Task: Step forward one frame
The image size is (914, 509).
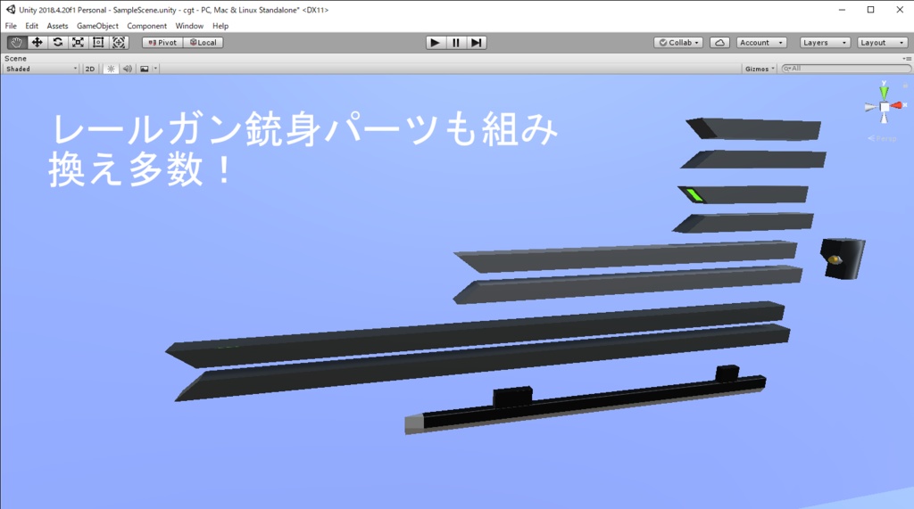Action: click(477, 43)
